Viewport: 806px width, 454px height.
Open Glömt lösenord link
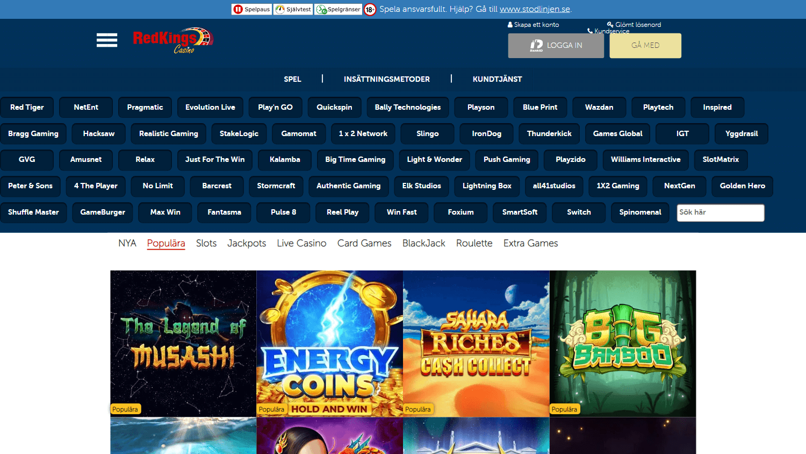point(634,25)
